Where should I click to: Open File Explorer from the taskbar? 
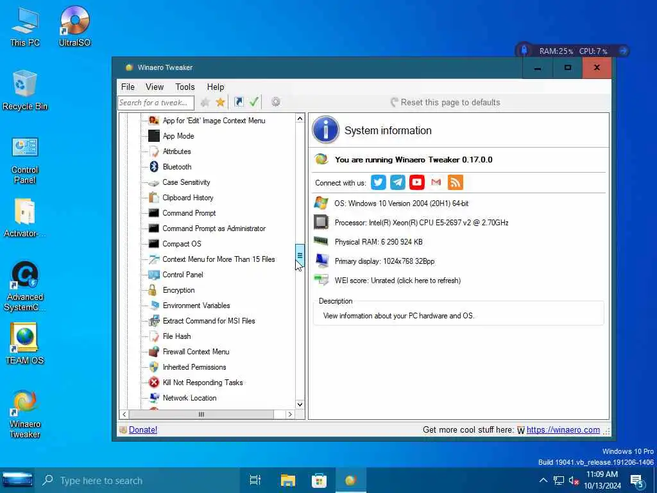pyautogui.click(x=288, y=480)
